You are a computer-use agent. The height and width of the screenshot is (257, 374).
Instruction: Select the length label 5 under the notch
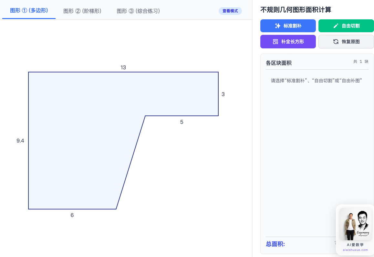point(182,122)
